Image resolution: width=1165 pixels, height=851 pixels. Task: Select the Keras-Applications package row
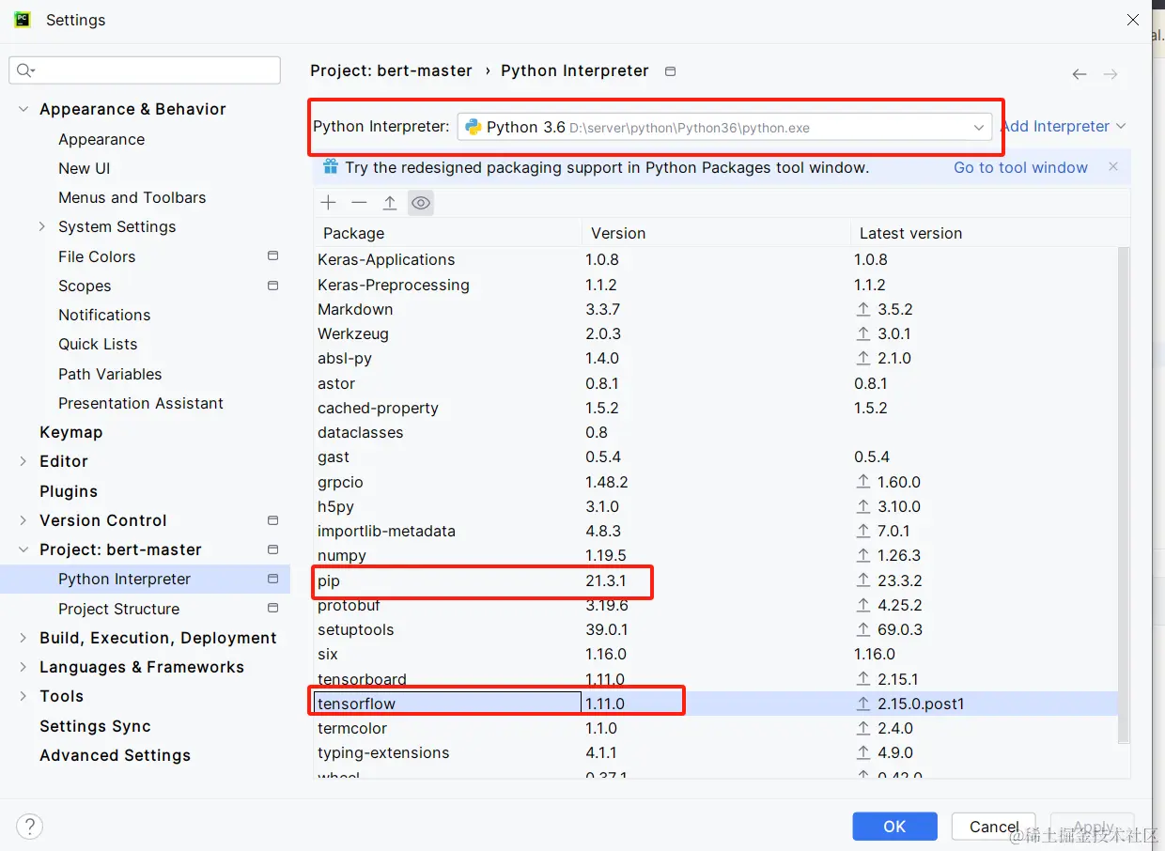[716, 259]
